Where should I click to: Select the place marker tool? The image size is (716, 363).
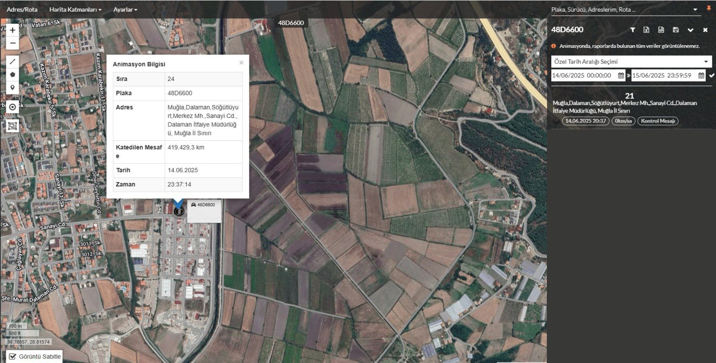click(x=13, y=88)
